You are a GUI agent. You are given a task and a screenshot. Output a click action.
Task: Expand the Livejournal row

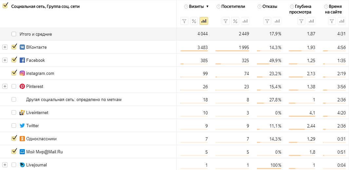point(5,165)
